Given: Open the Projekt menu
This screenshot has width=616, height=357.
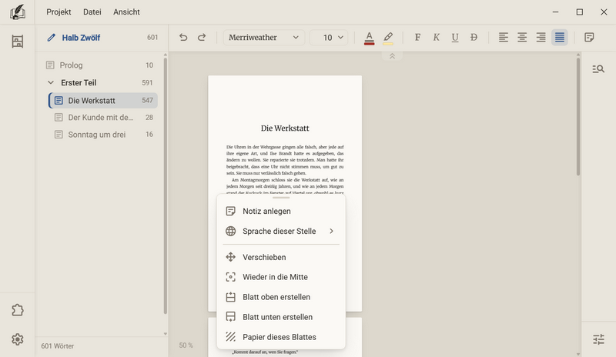Looking at the screenshot, I should coord(59,12).
